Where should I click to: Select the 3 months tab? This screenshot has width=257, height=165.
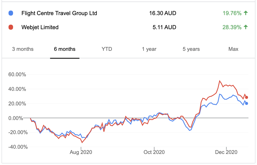(23, 49)
